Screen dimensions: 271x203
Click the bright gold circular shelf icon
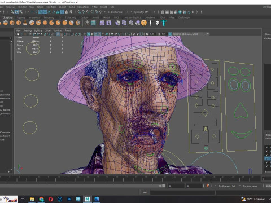(x=144, y=23)
